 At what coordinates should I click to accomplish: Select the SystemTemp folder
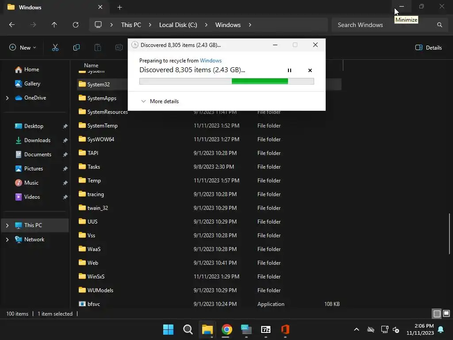(x=209, y=125)
